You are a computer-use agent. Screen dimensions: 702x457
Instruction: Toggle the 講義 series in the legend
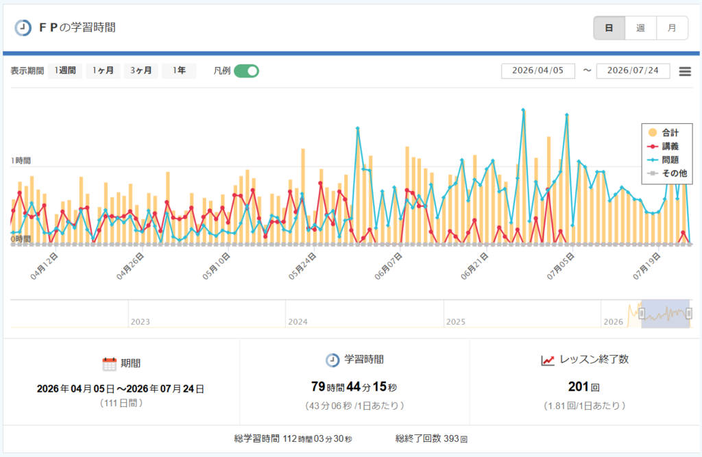click(663, 147)
